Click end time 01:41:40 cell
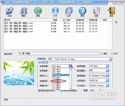This screenshot has height=106, width=125. click(93, 29)
